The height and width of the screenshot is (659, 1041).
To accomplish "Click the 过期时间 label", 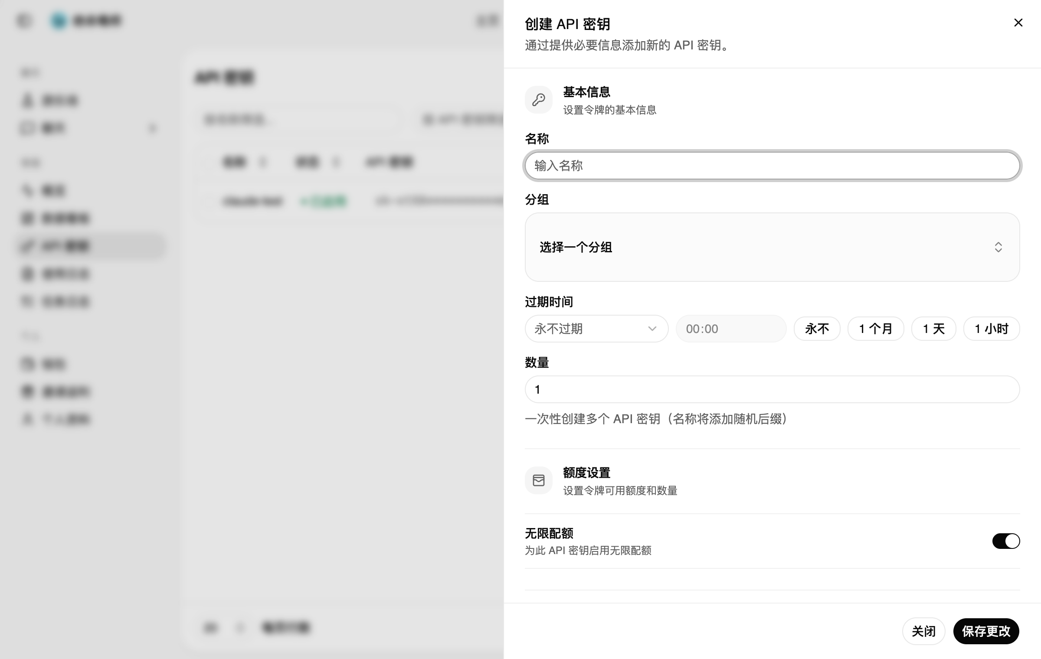I will click(x=549, y=302).
